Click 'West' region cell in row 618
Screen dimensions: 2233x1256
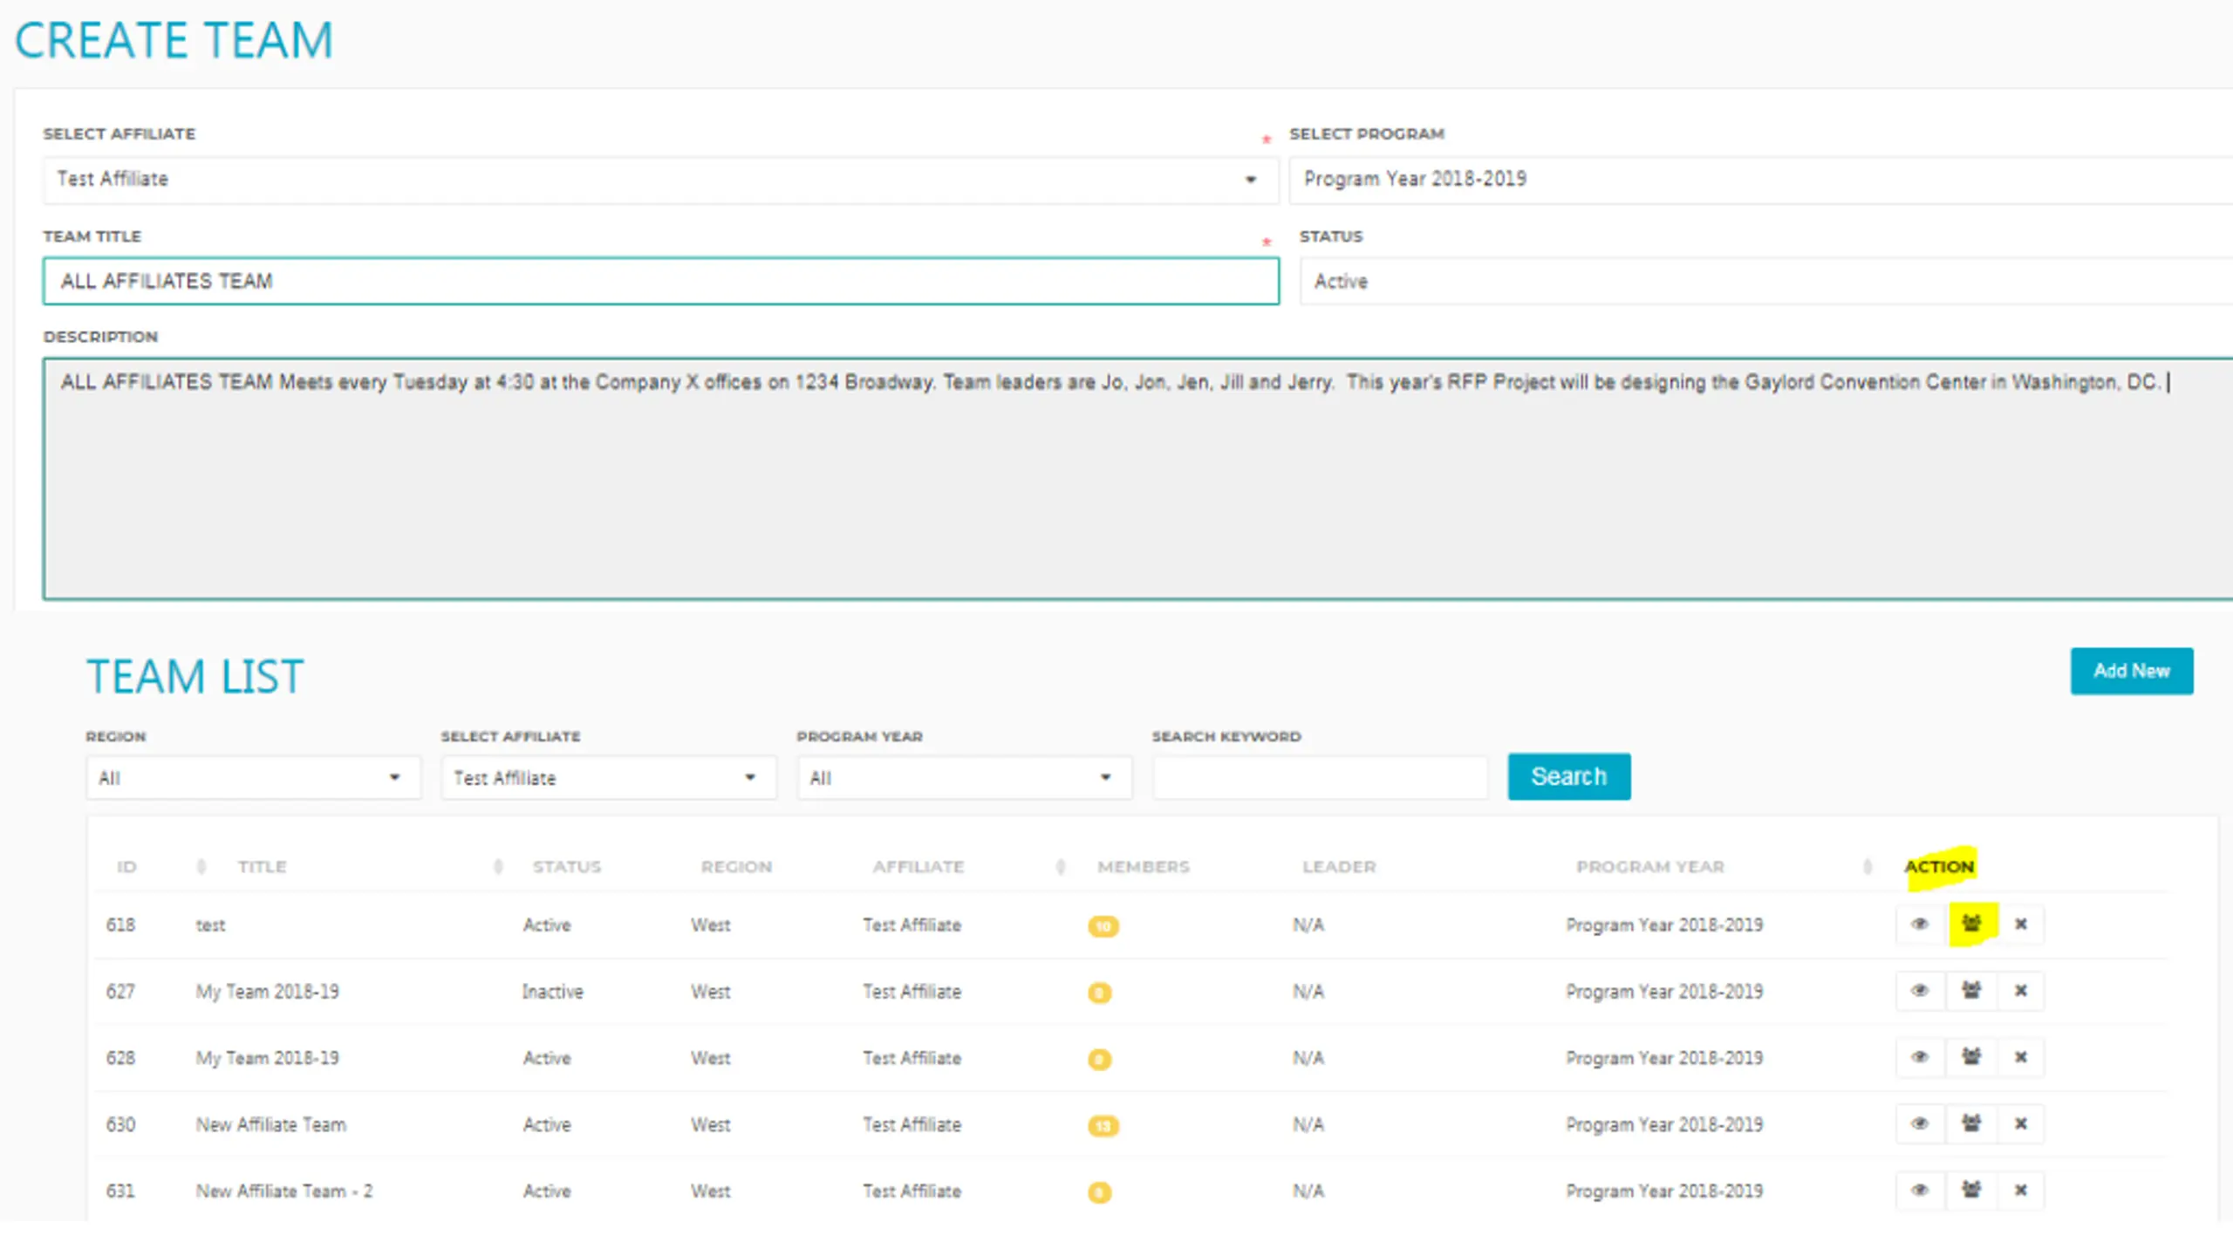[711, 925]
